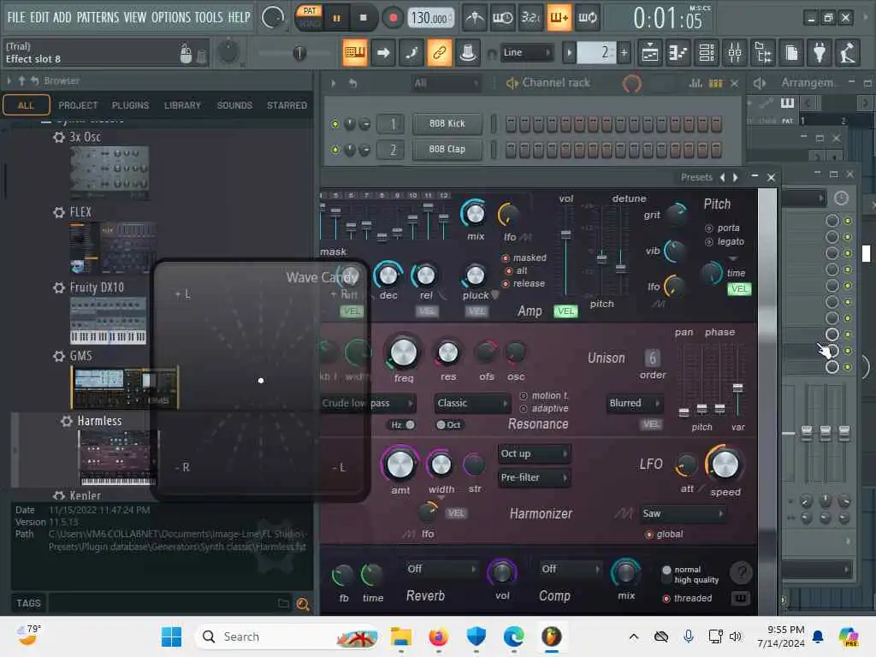876x657 pixels.
Task: Click the stop button in transport
Action: 363,18
